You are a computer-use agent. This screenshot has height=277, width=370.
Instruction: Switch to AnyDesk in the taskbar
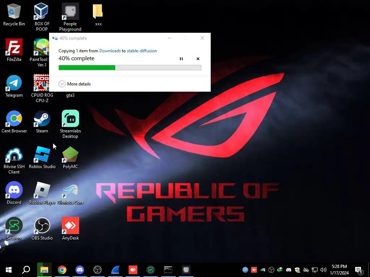(x=133, y=270)
